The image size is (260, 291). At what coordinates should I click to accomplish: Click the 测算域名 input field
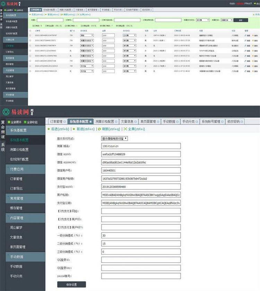coord(141,146)
